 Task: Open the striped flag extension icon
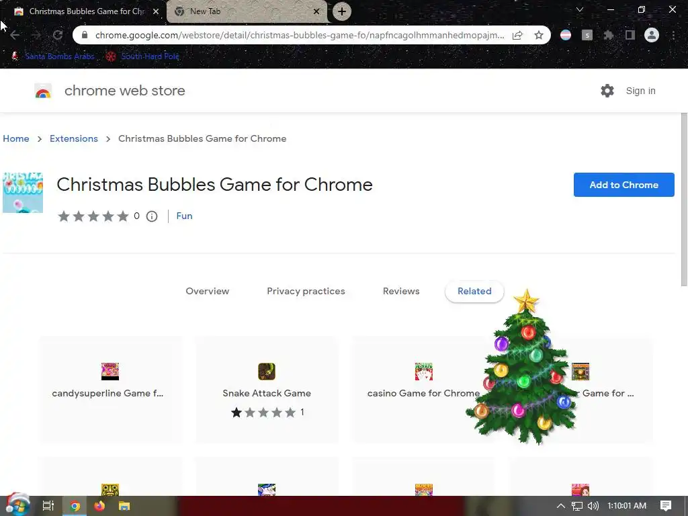tap(566, 35)
